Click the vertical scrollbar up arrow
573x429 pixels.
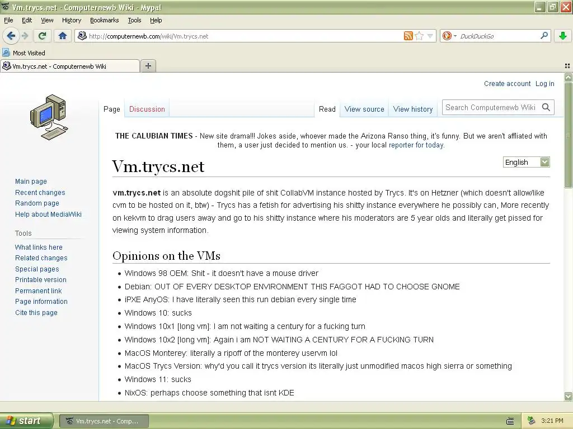coord(568,77)
